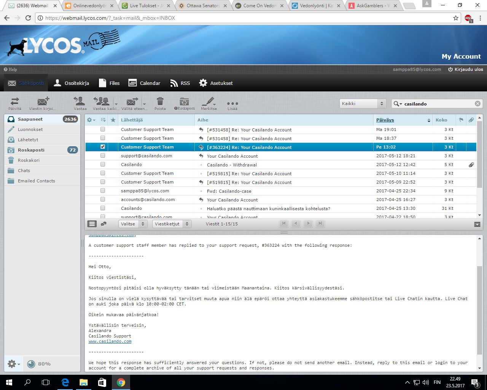Screen dimensions: 487x390
Task: Open the search options magnifier dropdown
Action: coord(398,104)
